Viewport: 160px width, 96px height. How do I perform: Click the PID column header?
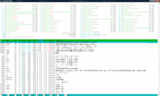coord(3,40)
